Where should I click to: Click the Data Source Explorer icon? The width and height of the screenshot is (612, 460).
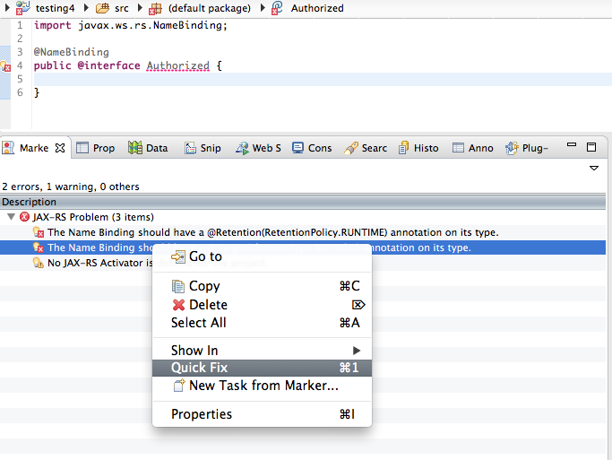[135, 148]
